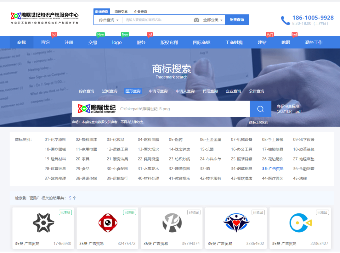The height and width of the screenshot is (253, 340).
Task: Click the Zhanzhu Century logo in header
Action: point(44,18)
